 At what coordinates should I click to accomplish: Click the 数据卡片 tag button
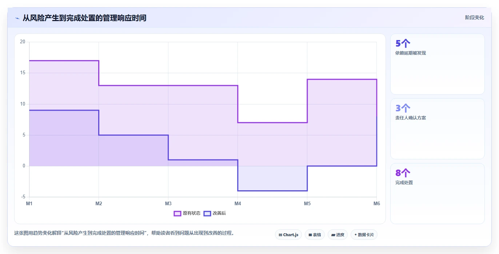(x=364, y=235)
